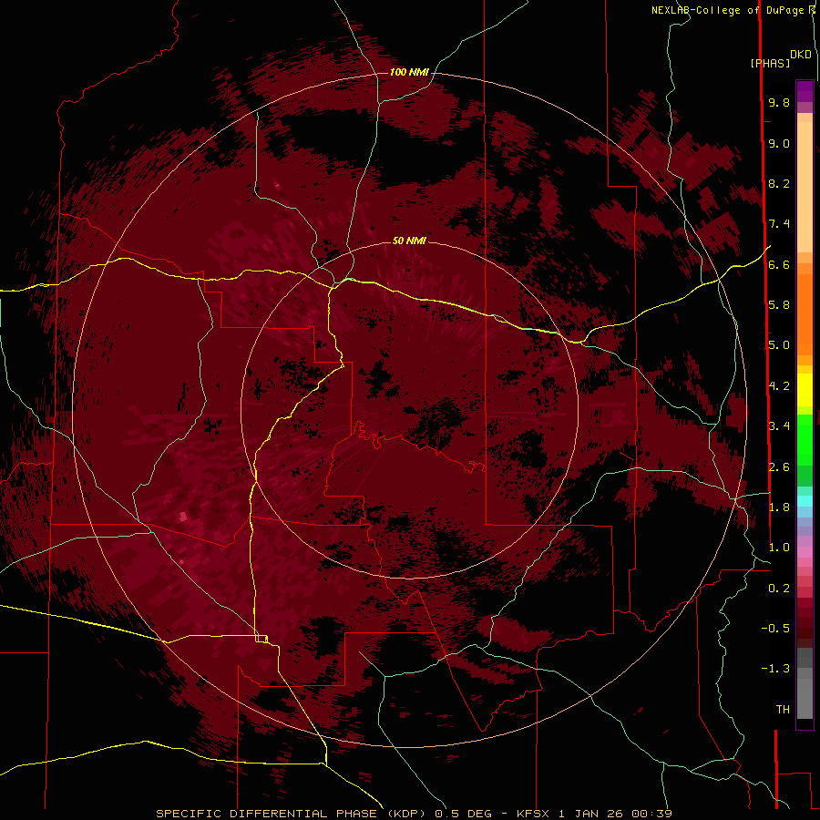This screenshot has height=820, width=820.
Task: Click the [PHAS] units label
Action: (x=770, y=64)
